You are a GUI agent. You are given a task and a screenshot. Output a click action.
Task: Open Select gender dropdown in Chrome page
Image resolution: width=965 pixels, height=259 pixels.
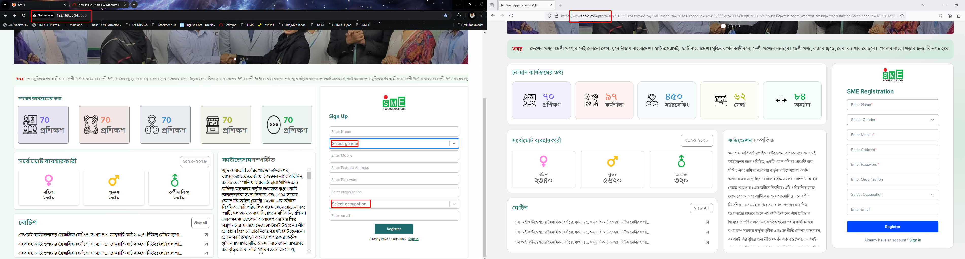(x=394, y=143)
